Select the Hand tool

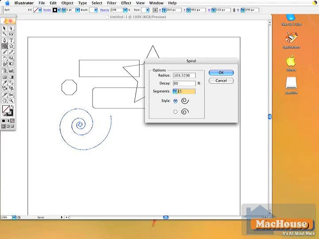[4, 100]
